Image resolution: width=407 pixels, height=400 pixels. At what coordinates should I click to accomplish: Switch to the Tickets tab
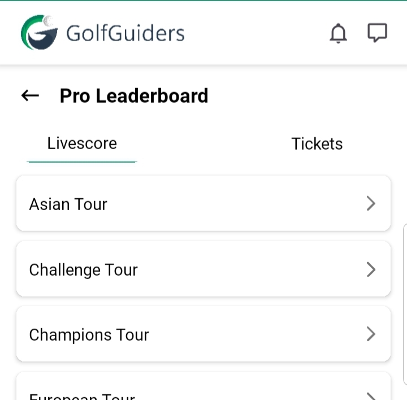pos(317,144)
